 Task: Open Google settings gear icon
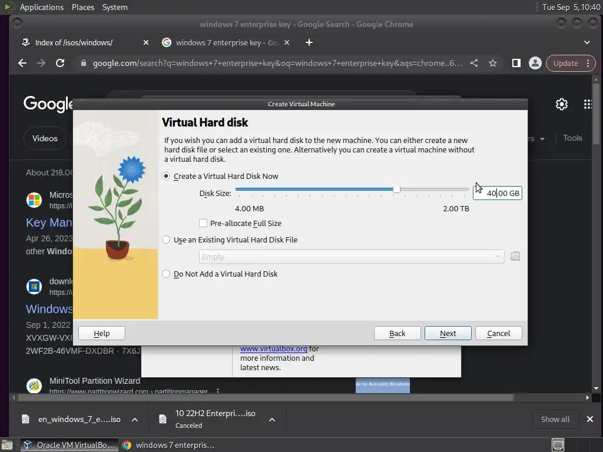click(x=561, y=104)
